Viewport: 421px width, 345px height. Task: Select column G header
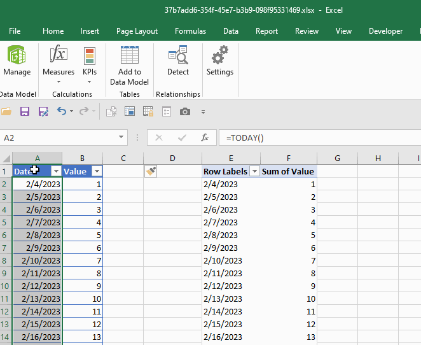click(x=337, y=158)
